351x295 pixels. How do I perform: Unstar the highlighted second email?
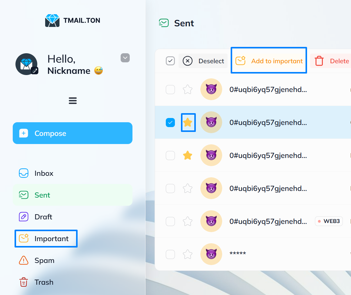coord(188,123)
